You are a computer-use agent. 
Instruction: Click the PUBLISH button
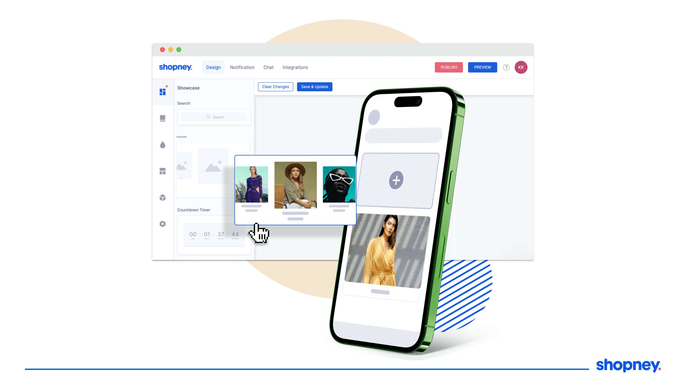(448, 67)
